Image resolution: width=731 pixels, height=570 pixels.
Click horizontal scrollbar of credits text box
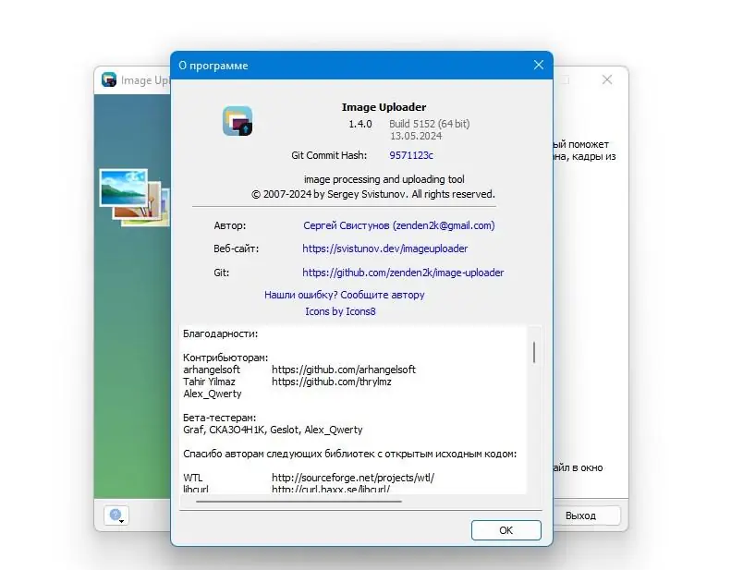click(298, 502)
